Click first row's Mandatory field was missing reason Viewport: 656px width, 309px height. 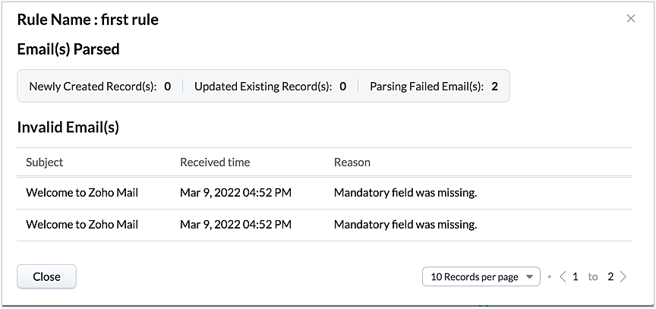(405, 193)
